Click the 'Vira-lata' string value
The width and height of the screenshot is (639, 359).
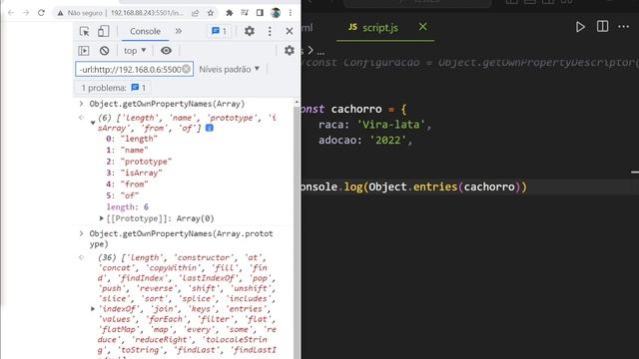[390, 125]
